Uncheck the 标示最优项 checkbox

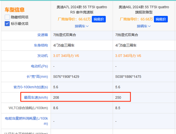7,24
